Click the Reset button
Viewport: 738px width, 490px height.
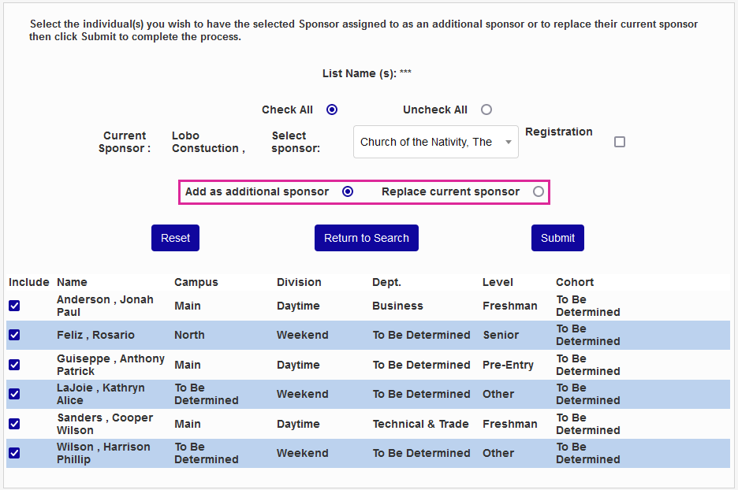coord(175,238)
